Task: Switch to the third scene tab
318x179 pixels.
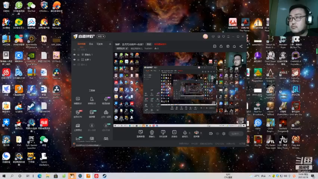Action: click(99, 44)
